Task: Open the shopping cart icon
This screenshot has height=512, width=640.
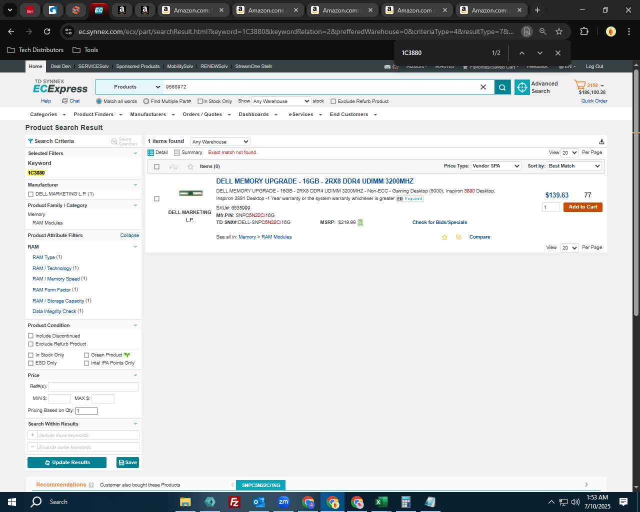Action: click(579, 85)
